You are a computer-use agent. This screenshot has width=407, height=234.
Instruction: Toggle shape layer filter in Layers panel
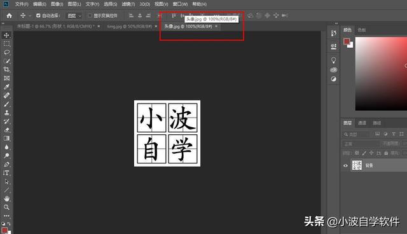(x=401, y=134)
